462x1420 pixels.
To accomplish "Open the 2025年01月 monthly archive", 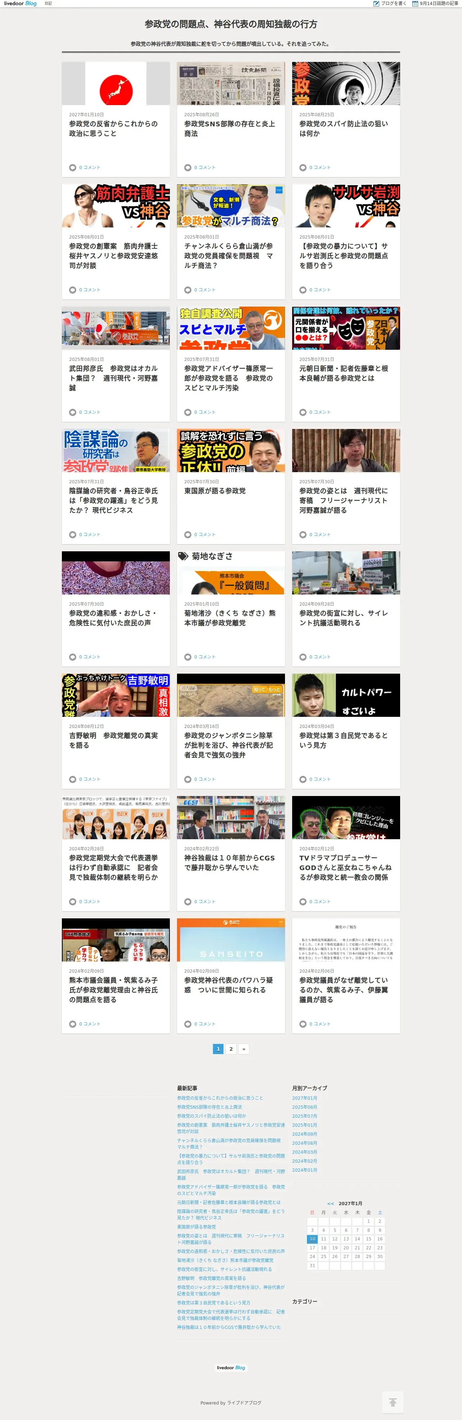I will pos(304,1125).
